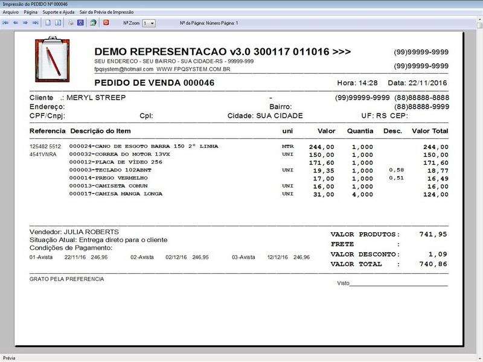Click Nº da Página indicator in toolbar

tap(209, 23)
